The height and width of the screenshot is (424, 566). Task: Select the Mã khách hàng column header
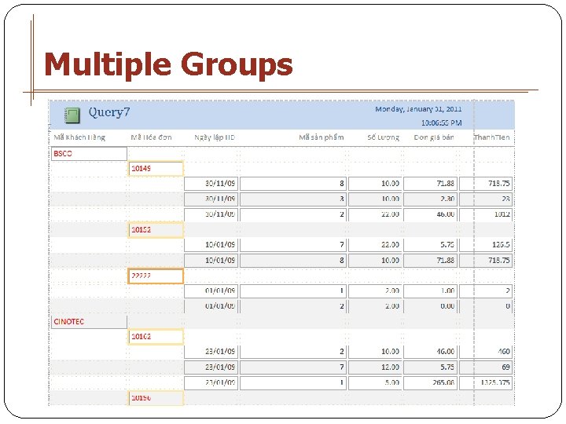coord(79,137)
